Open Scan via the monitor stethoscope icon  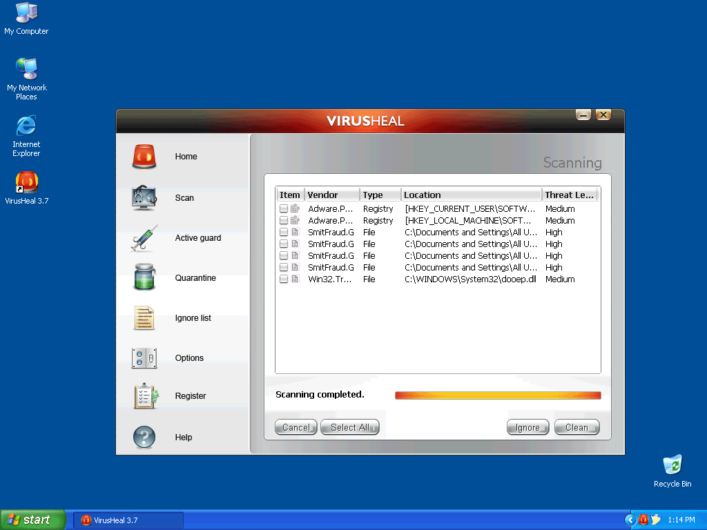point(144,198)
